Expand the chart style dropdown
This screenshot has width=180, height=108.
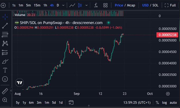coord(87,5)
